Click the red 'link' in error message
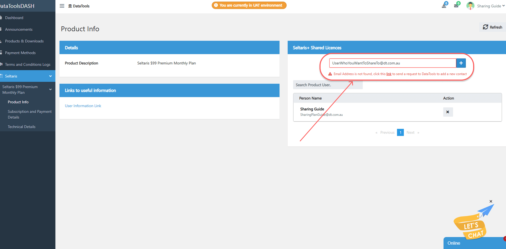The width and height of the screenshot is (506, 249). tap(389, 74)
